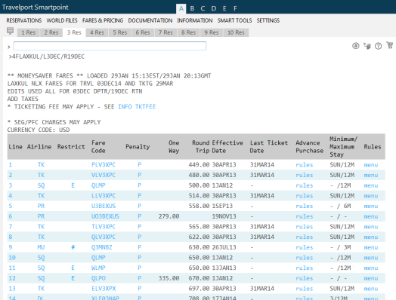Select the 3 Res tab
Screen dimensions: 396x300
pos(74,32)
